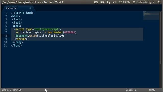163x92 pixels.
Task: Click line number 11 in the gutter
Action: point(5,45)
